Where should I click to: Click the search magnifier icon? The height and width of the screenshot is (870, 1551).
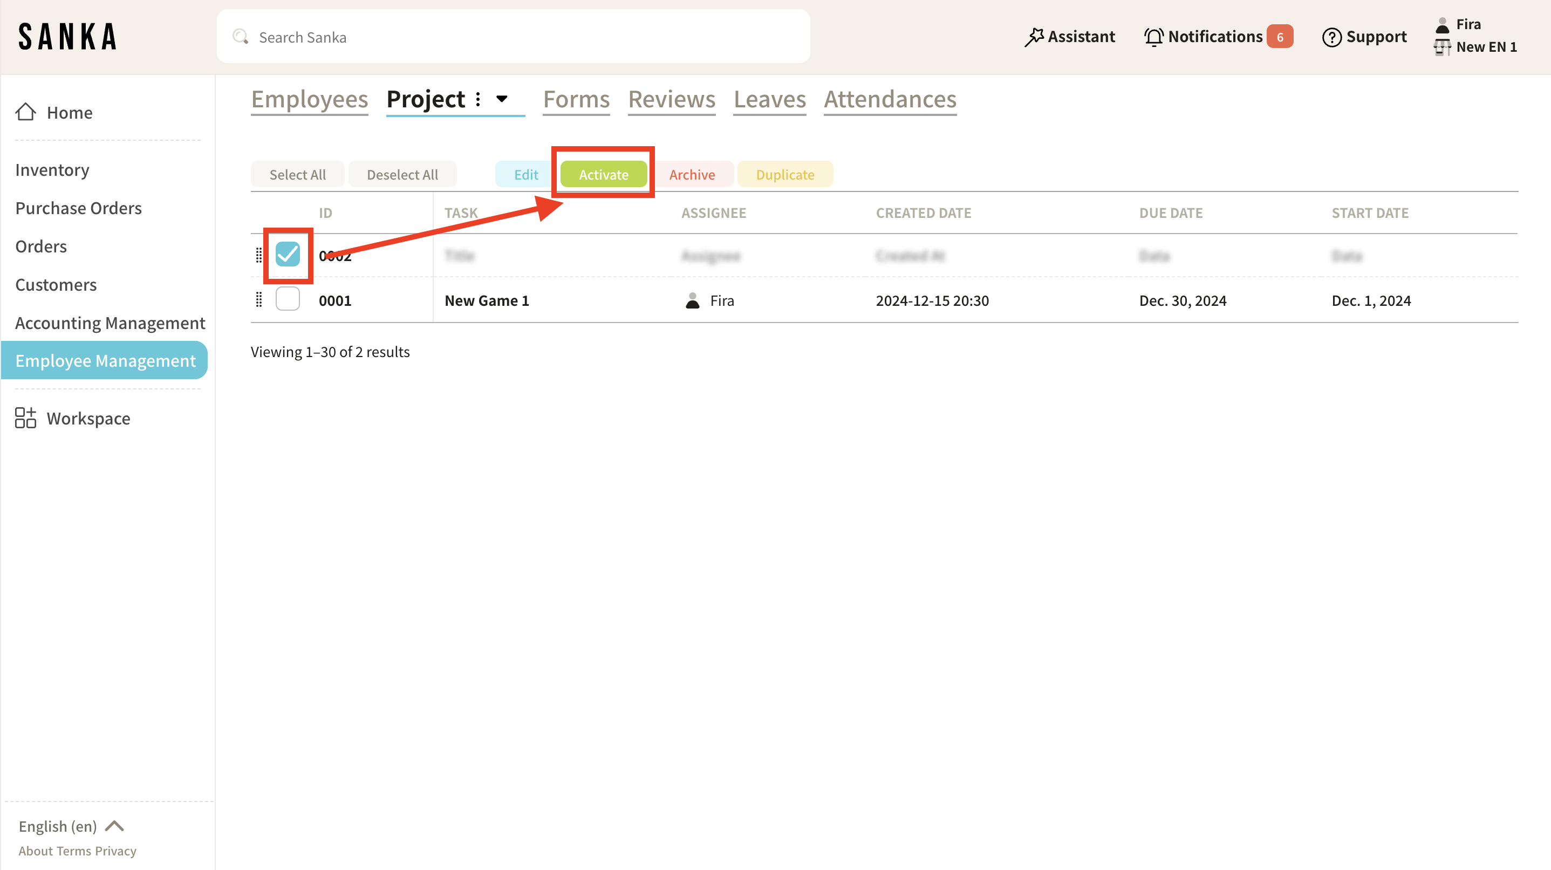(x=240, y=37)
